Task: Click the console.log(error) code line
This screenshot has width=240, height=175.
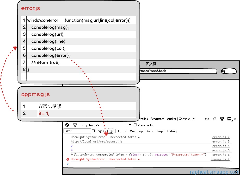Action: tap(51, 55)
